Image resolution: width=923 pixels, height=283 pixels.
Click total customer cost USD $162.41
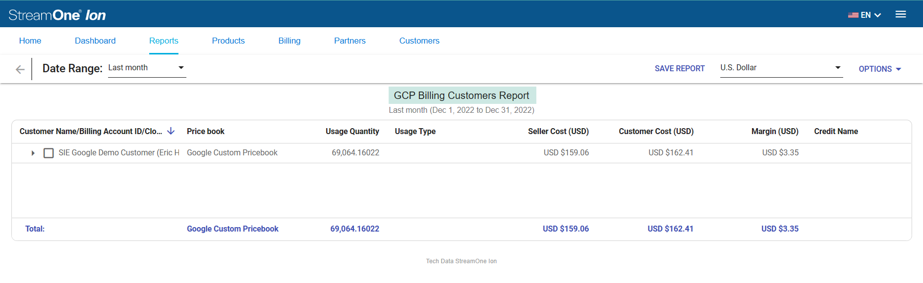tap(670, 229)
